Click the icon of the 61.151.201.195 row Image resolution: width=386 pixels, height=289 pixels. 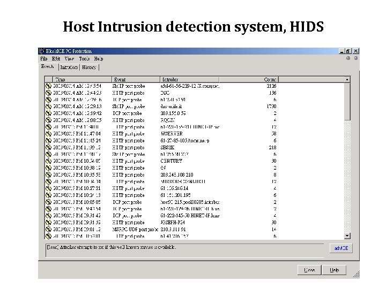click(48, 195)
